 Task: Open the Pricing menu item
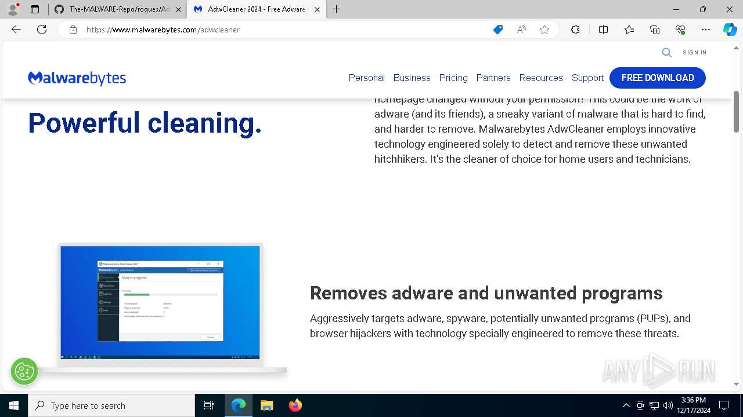[453, 78]
